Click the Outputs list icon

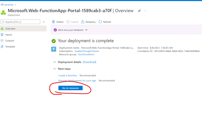2,41
